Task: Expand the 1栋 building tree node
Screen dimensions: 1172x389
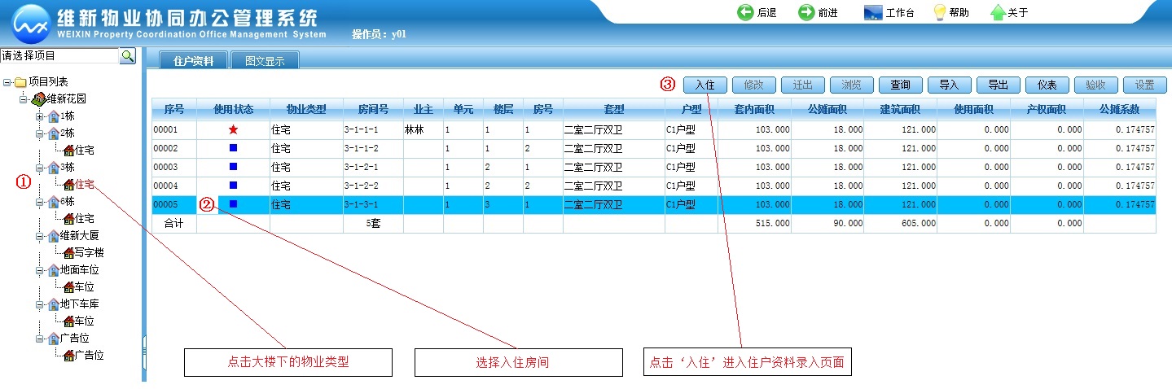Action: (38, 116)
